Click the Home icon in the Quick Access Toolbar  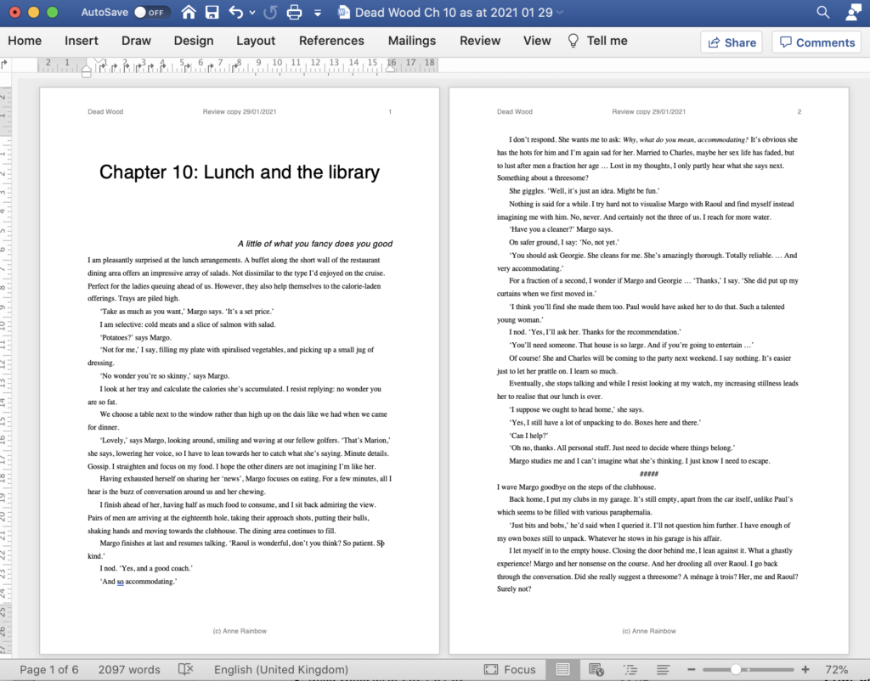click(x=187, y=13)
